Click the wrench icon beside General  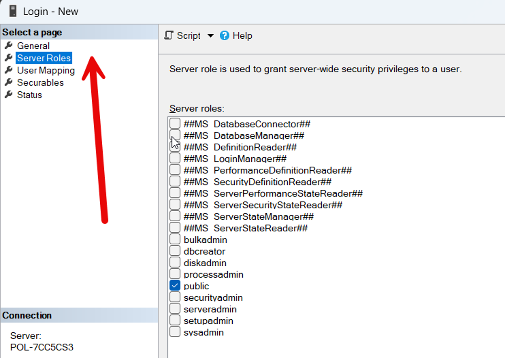coord(8,45)
